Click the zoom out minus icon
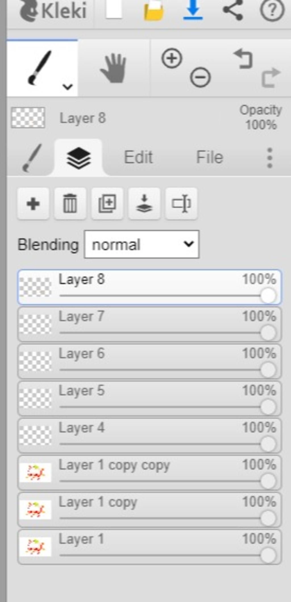The height and width of the screenshot is (602, 291). [200, 77]
